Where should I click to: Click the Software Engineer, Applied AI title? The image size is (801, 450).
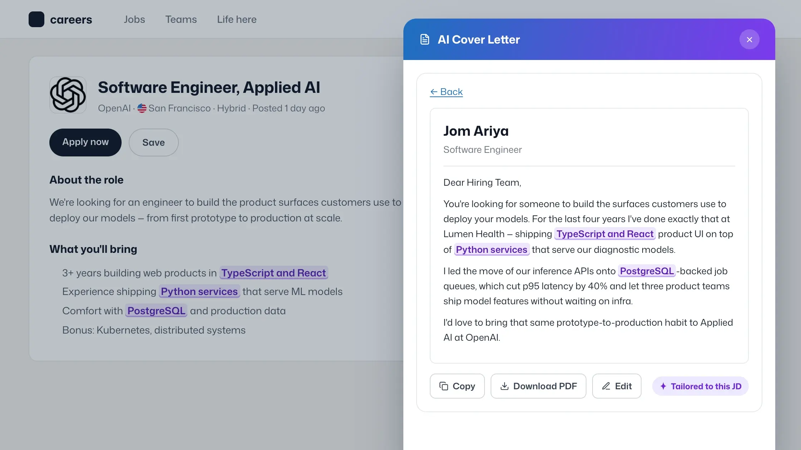tap(209, 87)
